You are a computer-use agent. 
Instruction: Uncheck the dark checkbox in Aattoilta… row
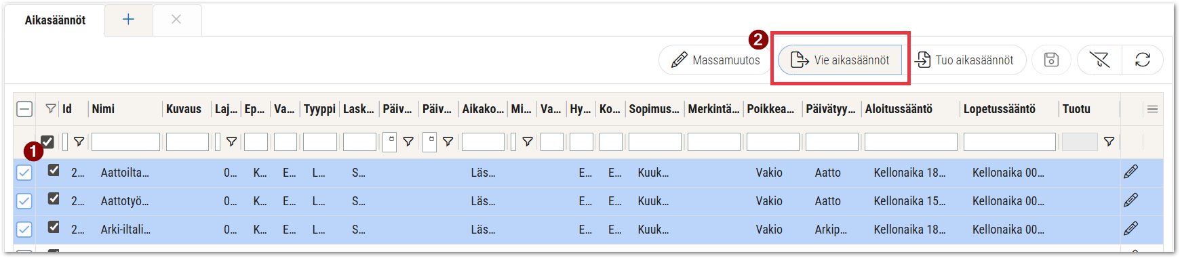click(54, 170)
